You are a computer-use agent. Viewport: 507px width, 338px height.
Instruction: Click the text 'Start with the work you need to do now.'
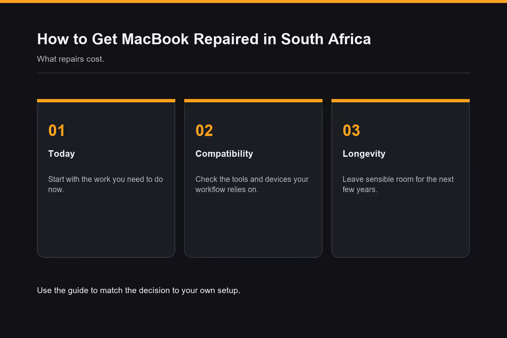pyautogui.click(x=106, y=184)
